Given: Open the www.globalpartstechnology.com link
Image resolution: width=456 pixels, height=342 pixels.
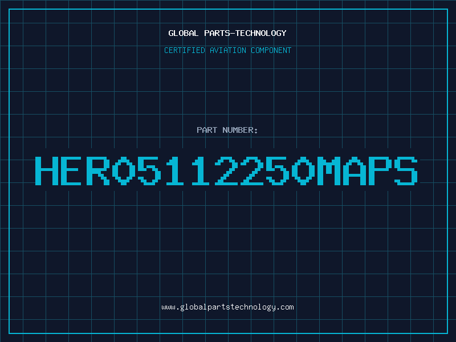Looking at the screenshot, I should click(227, 307).
